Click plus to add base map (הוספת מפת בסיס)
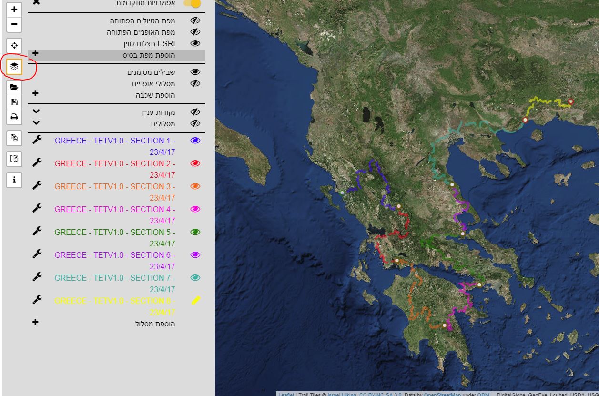The width and height of the screenshot is (599, 396). pos(35,54)
